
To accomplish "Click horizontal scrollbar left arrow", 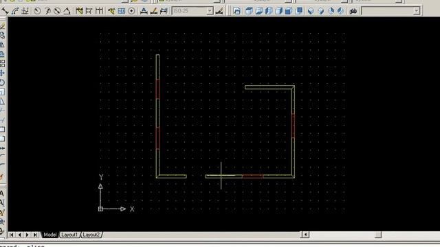I will tap(305, 235).
